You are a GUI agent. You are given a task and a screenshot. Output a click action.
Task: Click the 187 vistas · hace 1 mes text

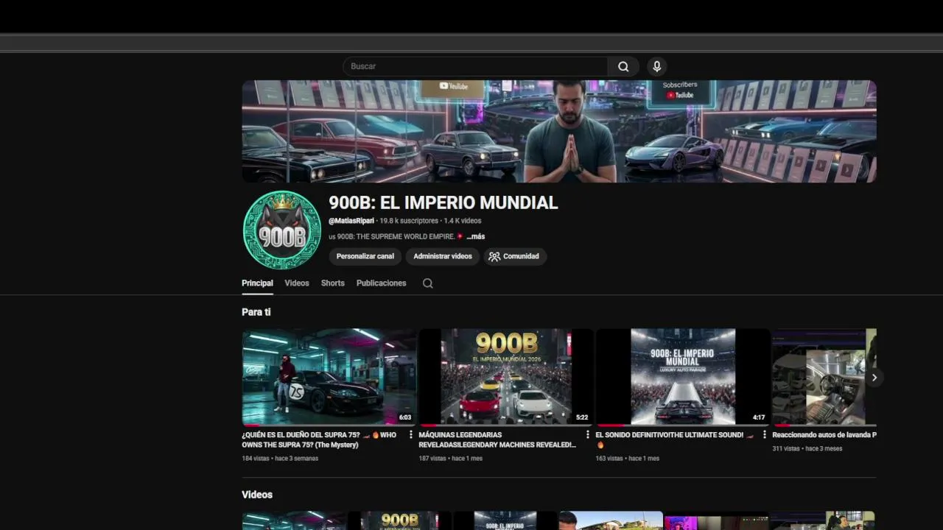(x=451, y=459)
